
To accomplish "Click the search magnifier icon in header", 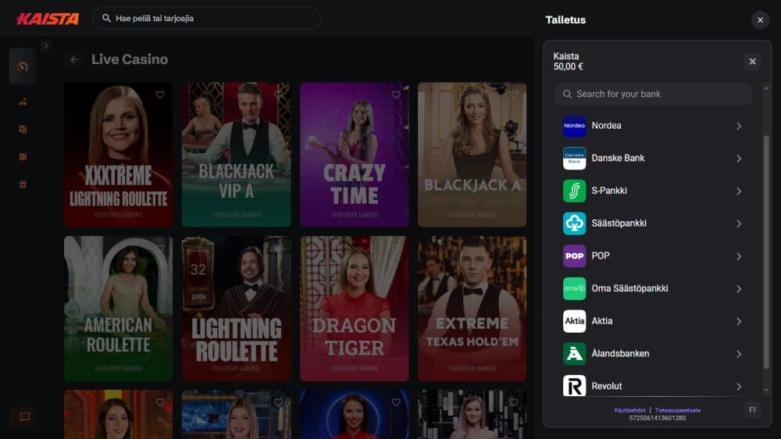I will pos(106,18).
